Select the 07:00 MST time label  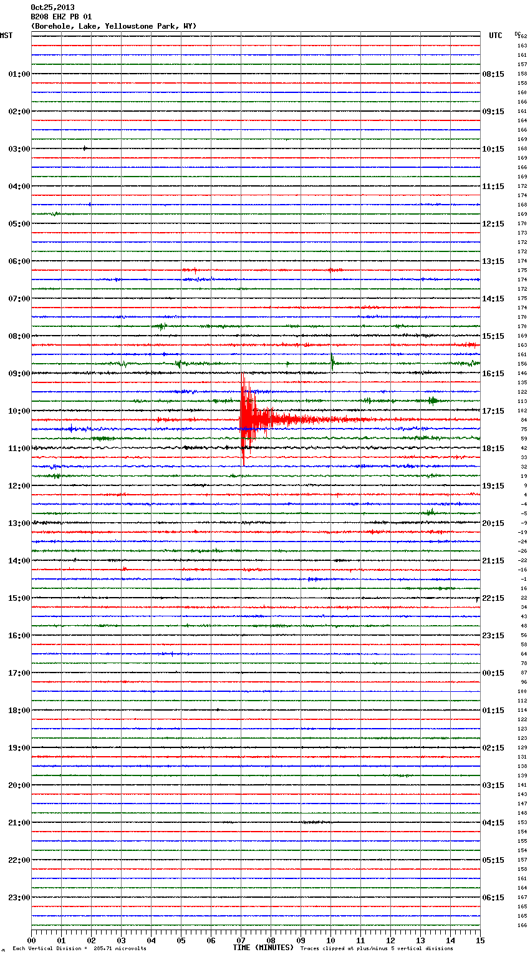coord(19,299)
